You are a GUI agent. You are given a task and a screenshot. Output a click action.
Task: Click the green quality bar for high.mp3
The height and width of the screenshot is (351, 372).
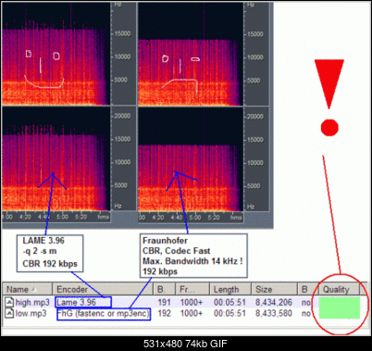point(340,303)
